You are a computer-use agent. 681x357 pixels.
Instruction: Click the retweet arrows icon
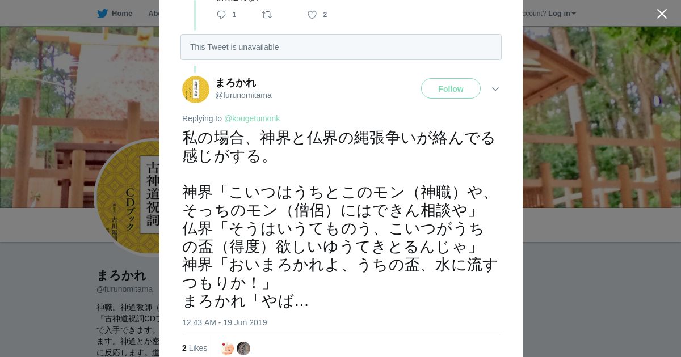(x=267, y=15)
